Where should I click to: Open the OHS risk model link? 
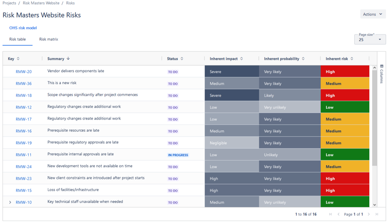pos(23,28)
